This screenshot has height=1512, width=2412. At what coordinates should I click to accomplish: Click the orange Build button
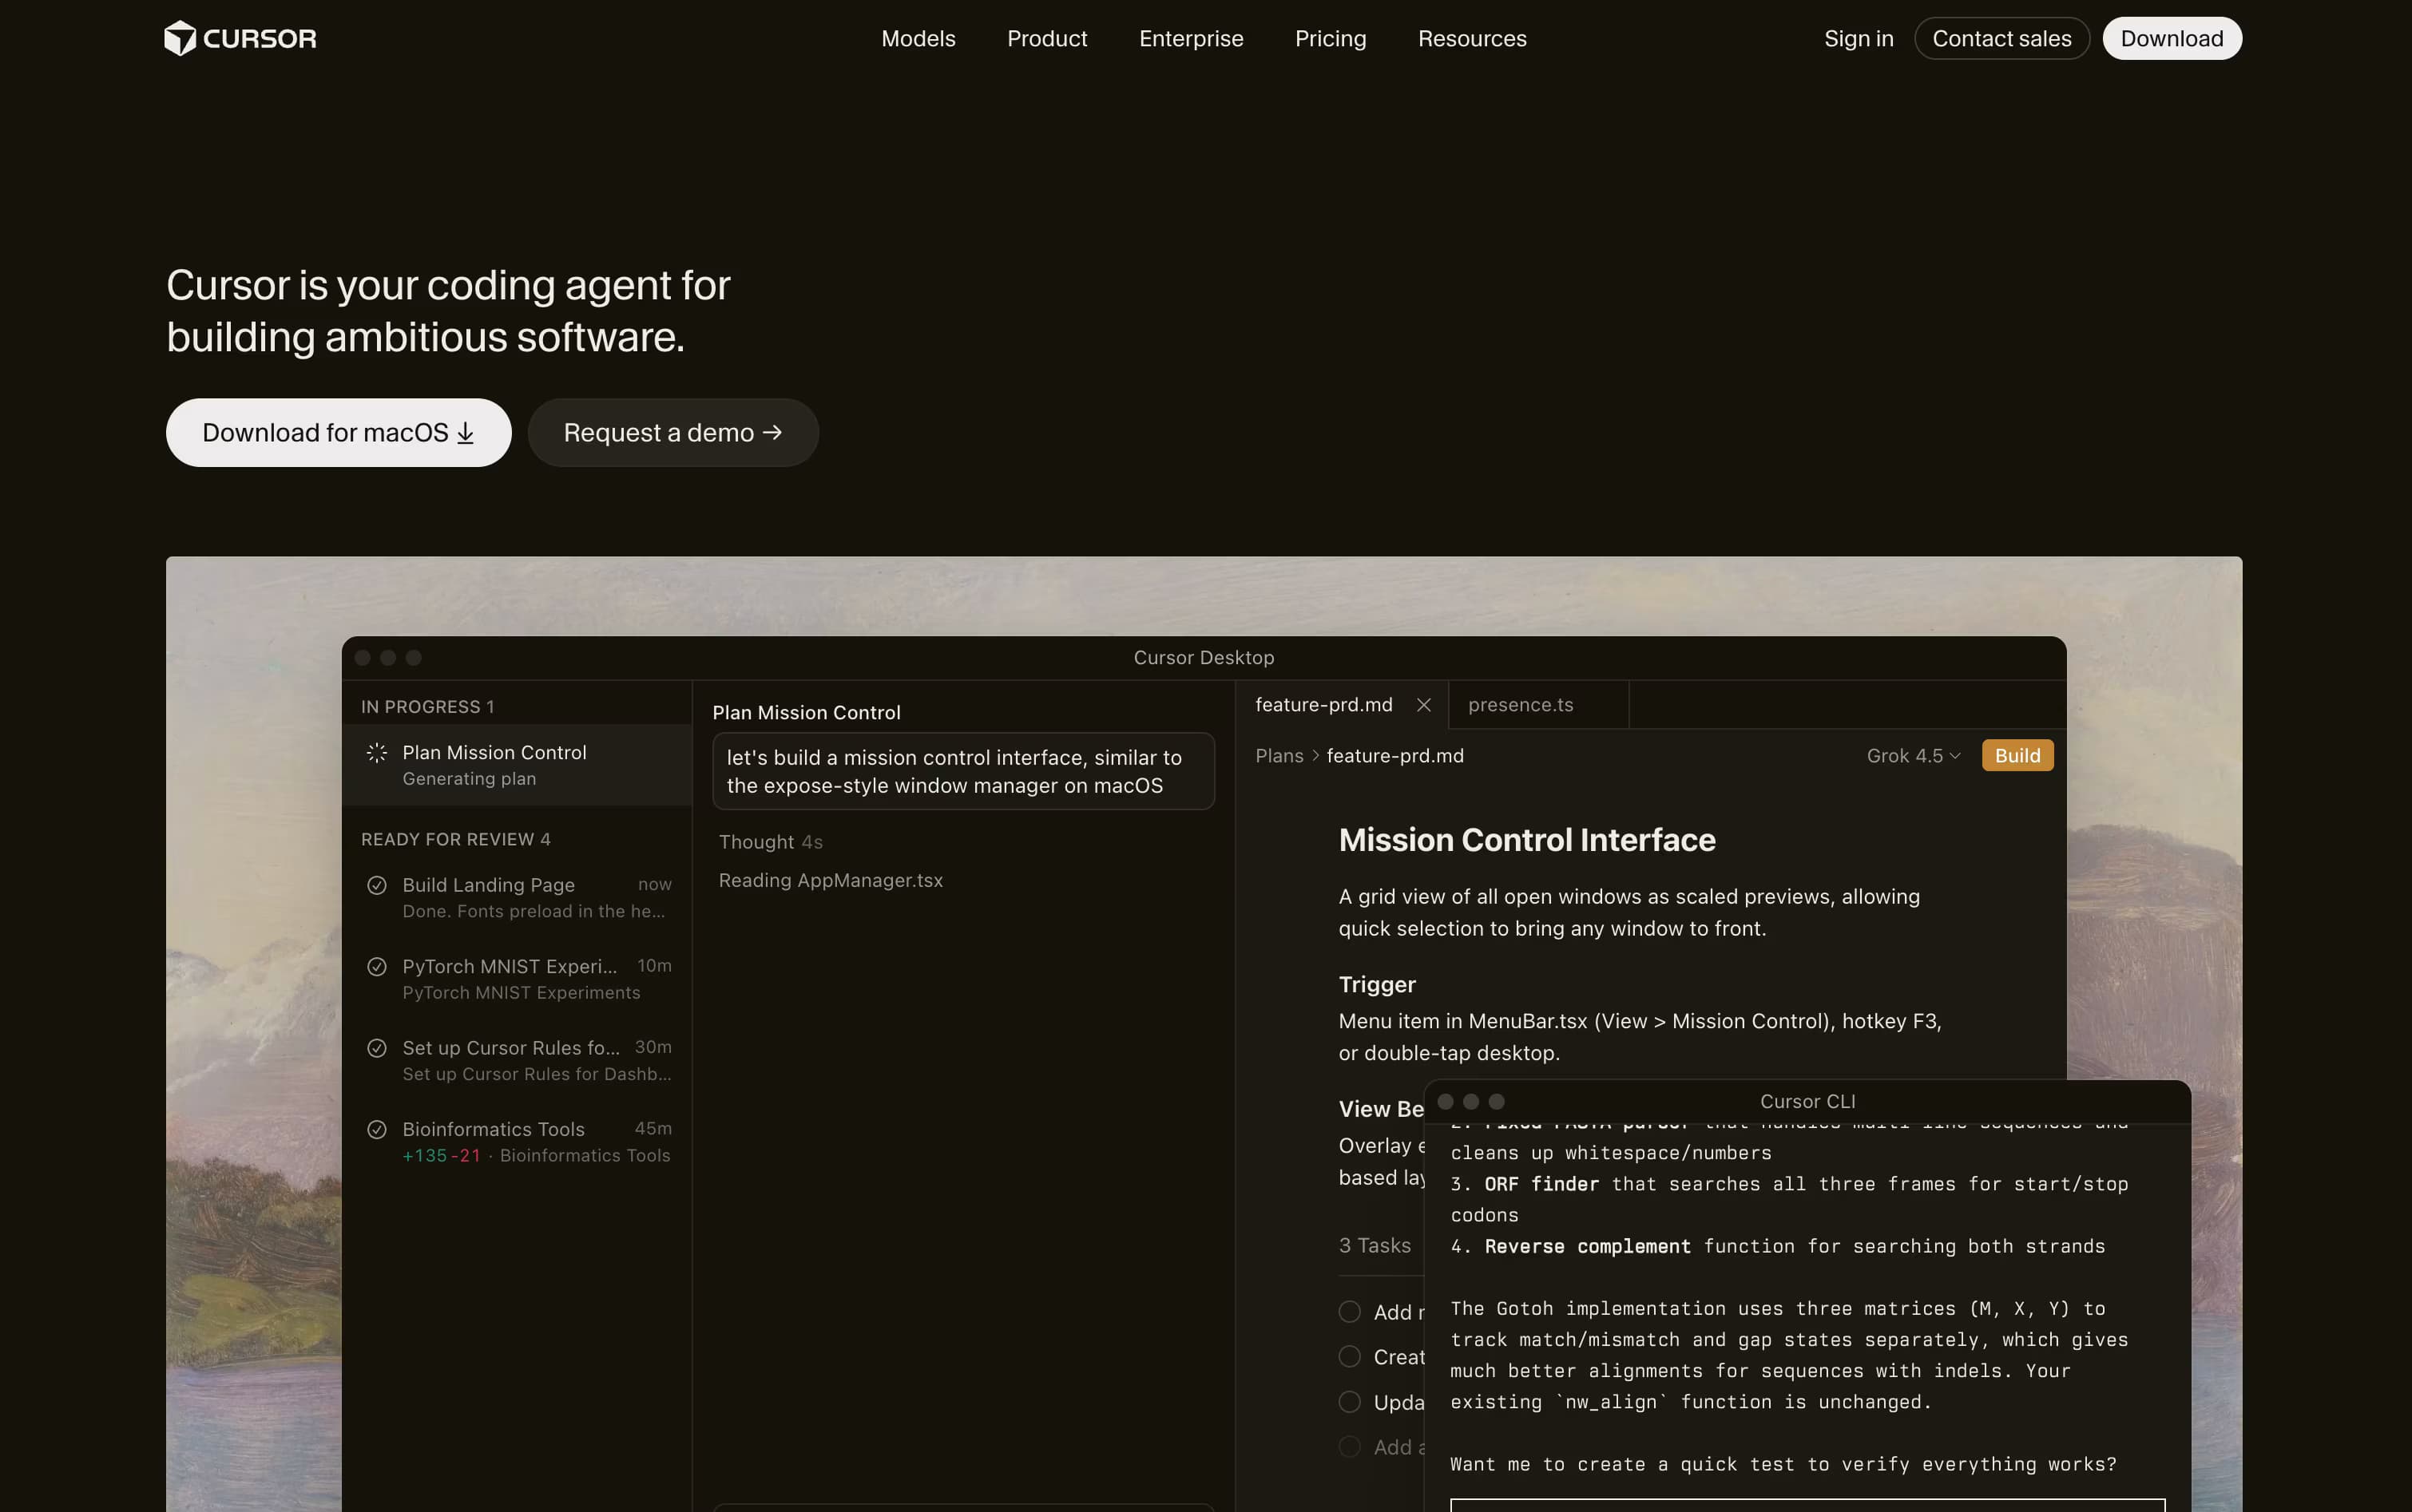(2017, 756)
